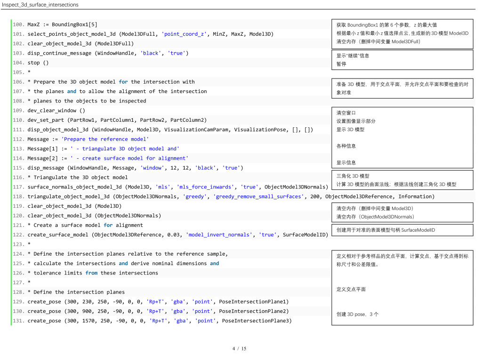Click the annotation '创建 3D pose, 3 个'
The height and width of the screenshot is (359, 482).
click(357, 314)
